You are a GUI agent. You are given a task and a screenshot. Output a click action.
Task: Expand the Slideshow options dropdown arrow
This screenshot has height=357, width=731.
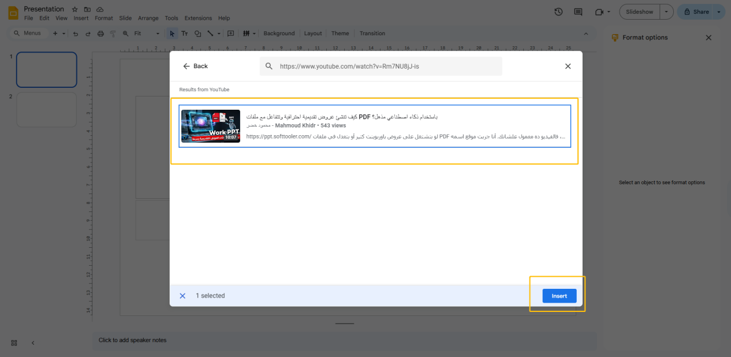tap(667, 12)
